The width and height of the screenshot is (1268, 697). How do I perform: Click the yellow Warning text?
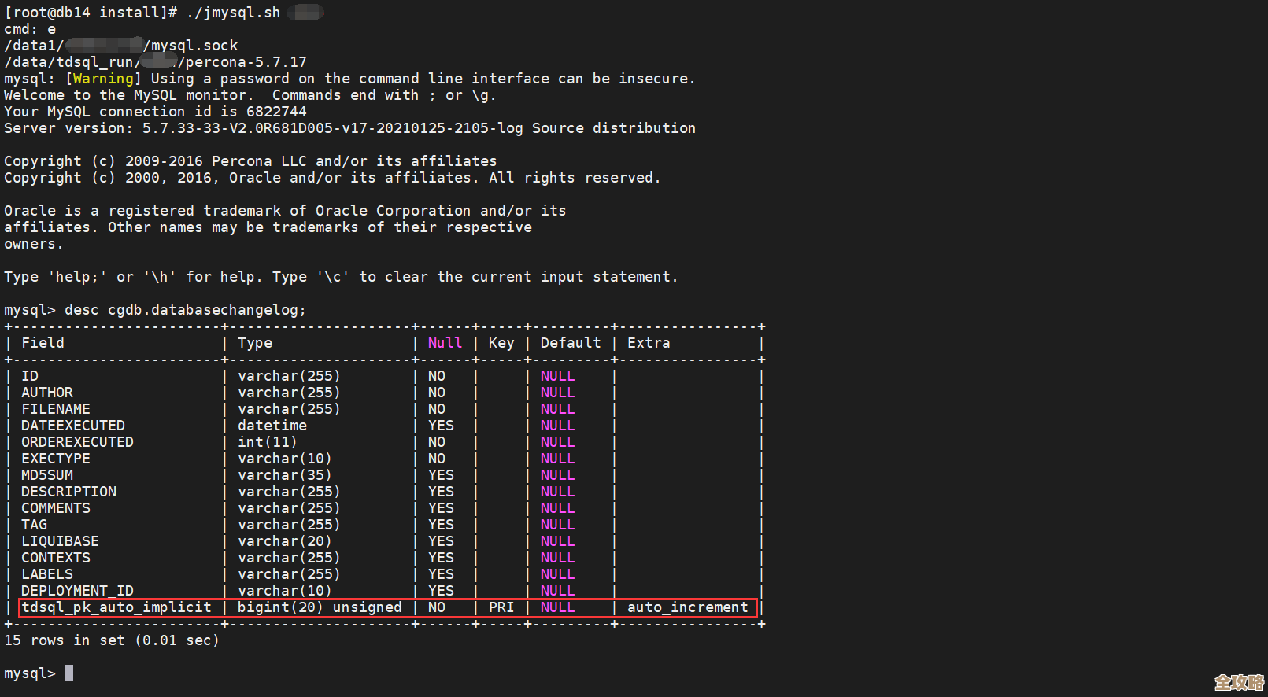[x=103, y=79]
